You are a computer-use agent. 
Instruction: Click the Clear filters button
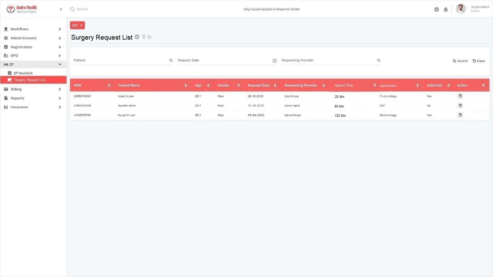click(x=479, y=61)
